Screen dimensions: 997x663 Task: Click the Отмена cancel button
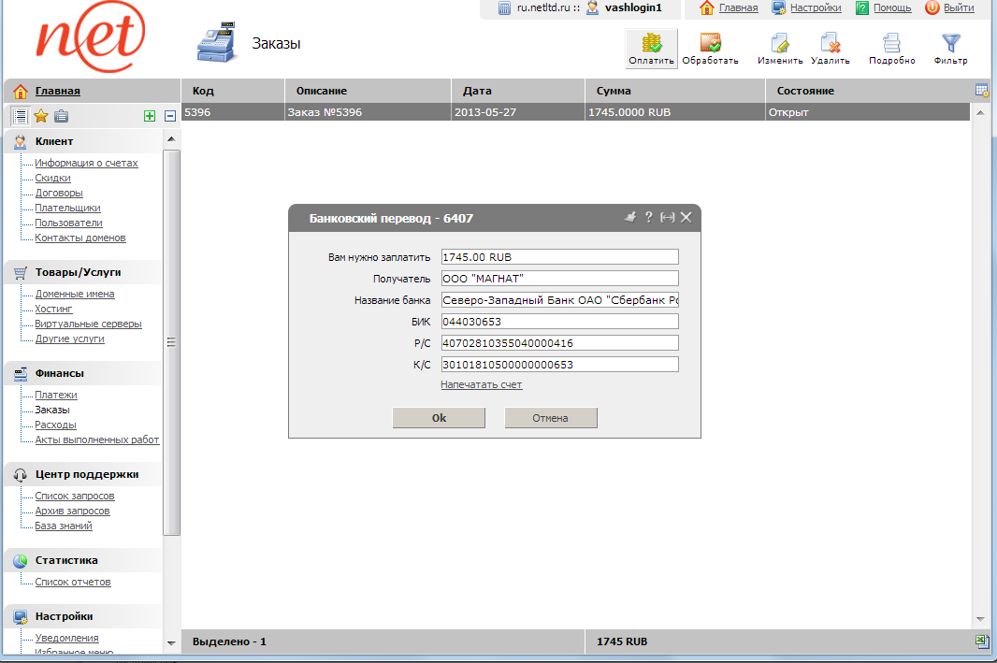click(x=550, y=418)
